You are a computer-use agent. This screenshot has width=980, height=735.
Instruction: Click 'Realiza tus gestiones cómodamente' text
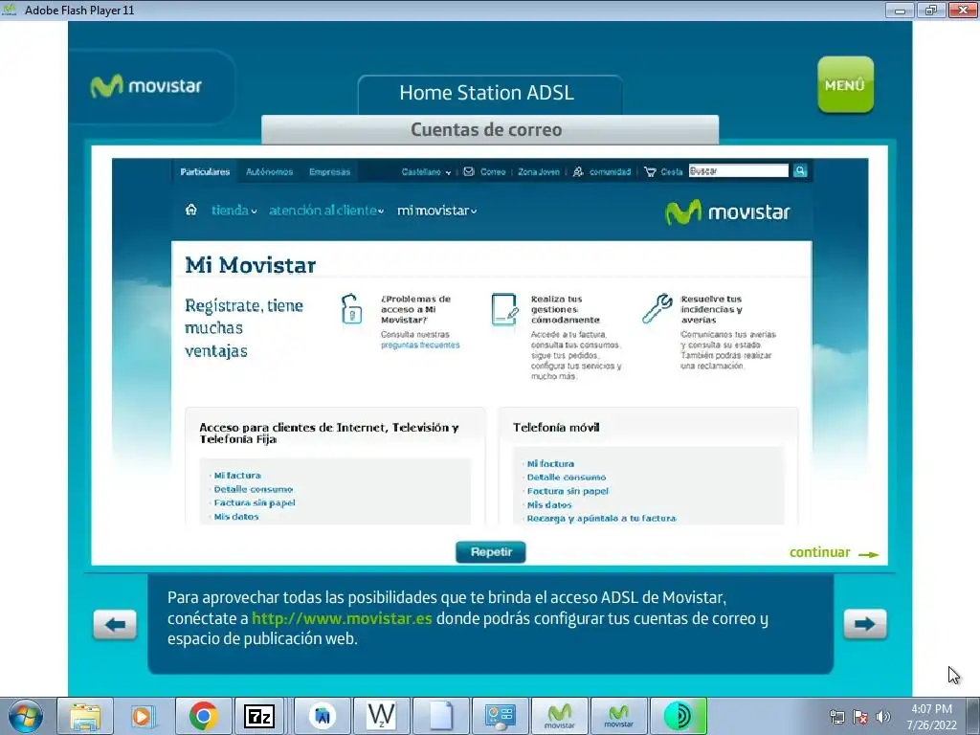(x=566, y=309)
